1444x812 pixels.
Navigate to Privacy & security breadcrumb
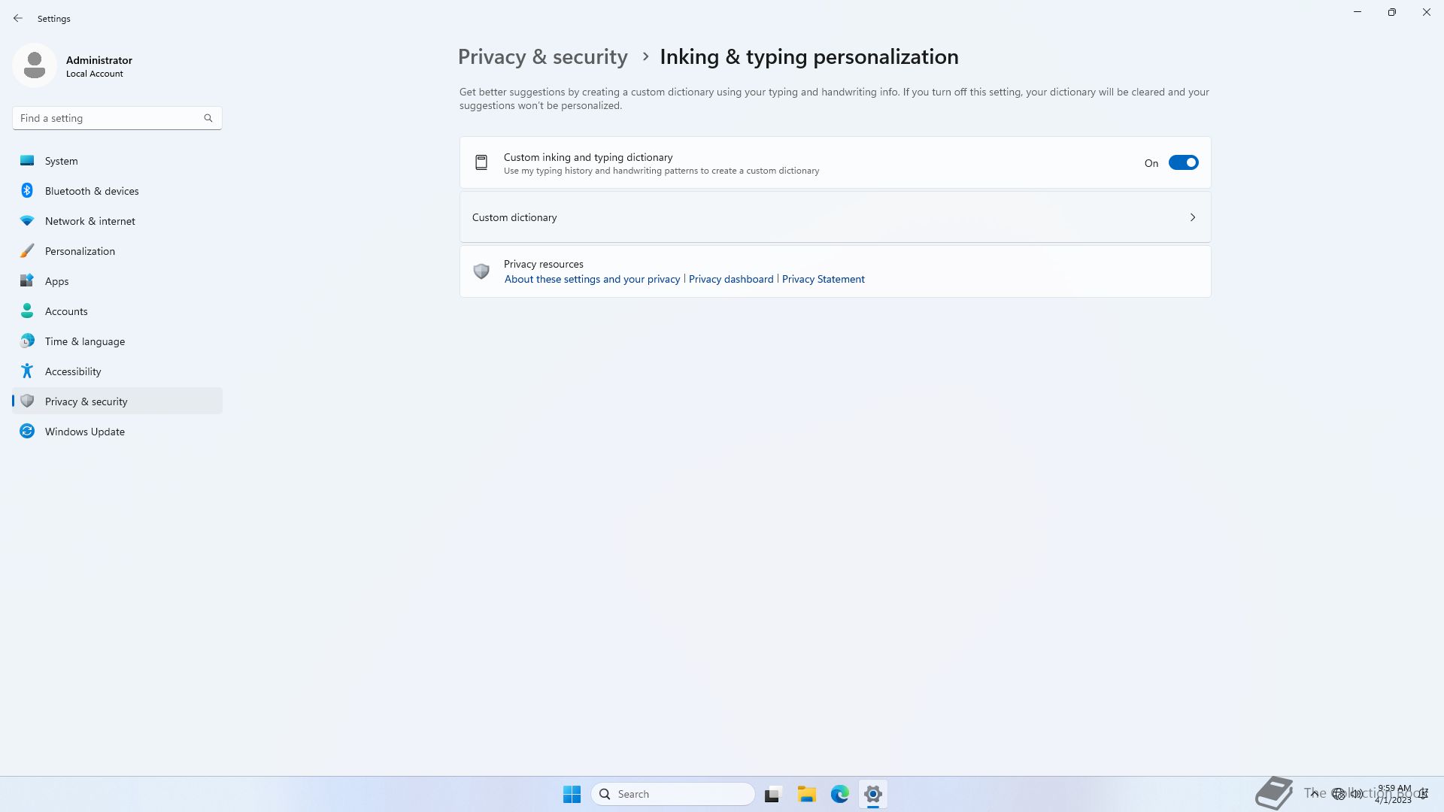click(x=542, y=57)
